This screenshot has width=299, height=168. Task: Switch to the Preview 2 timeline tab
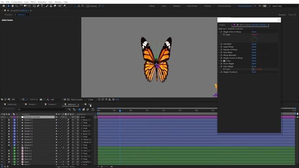52,105
